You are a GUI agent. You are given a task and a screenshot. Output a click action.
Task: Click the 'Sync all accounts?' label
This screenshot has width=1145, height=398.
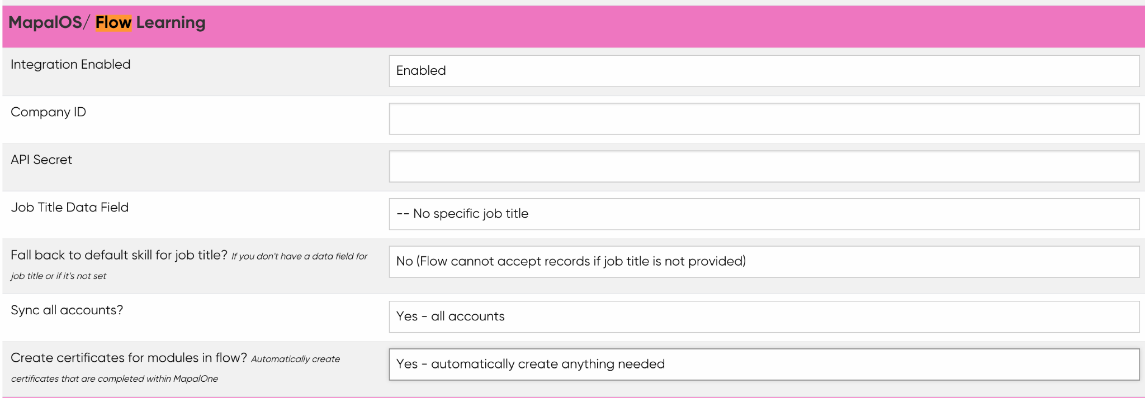pos(67,310)
